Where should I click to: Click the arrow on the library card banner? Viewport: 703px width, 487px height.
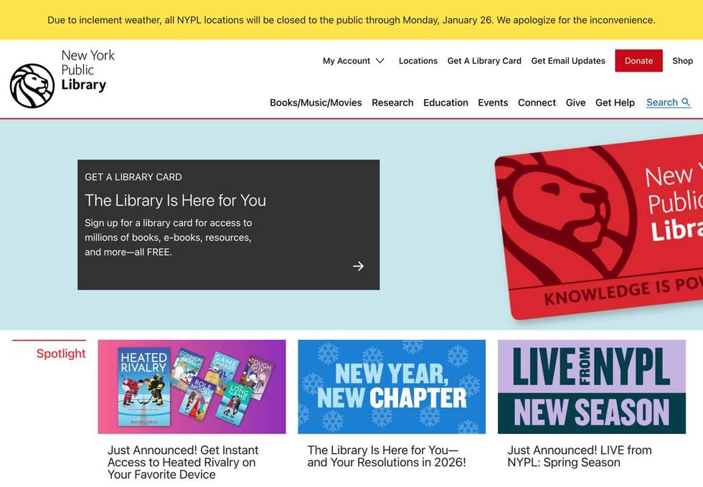[x=358, y=265]
